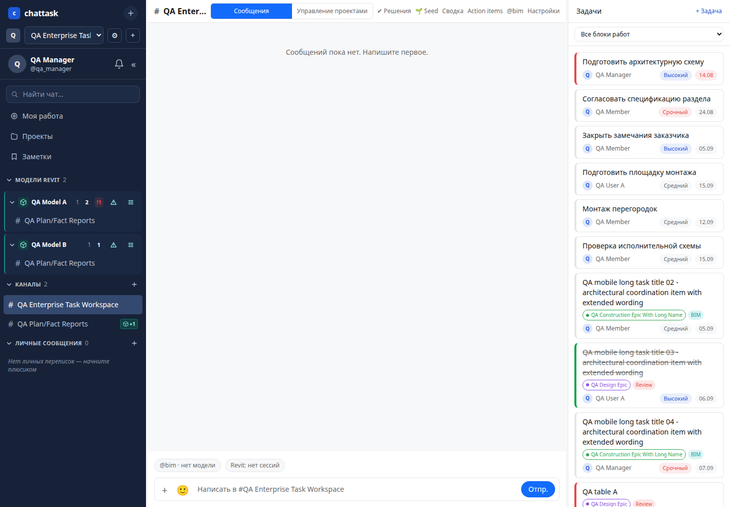Click the warning triangle on QA Model A

[114, 202]
